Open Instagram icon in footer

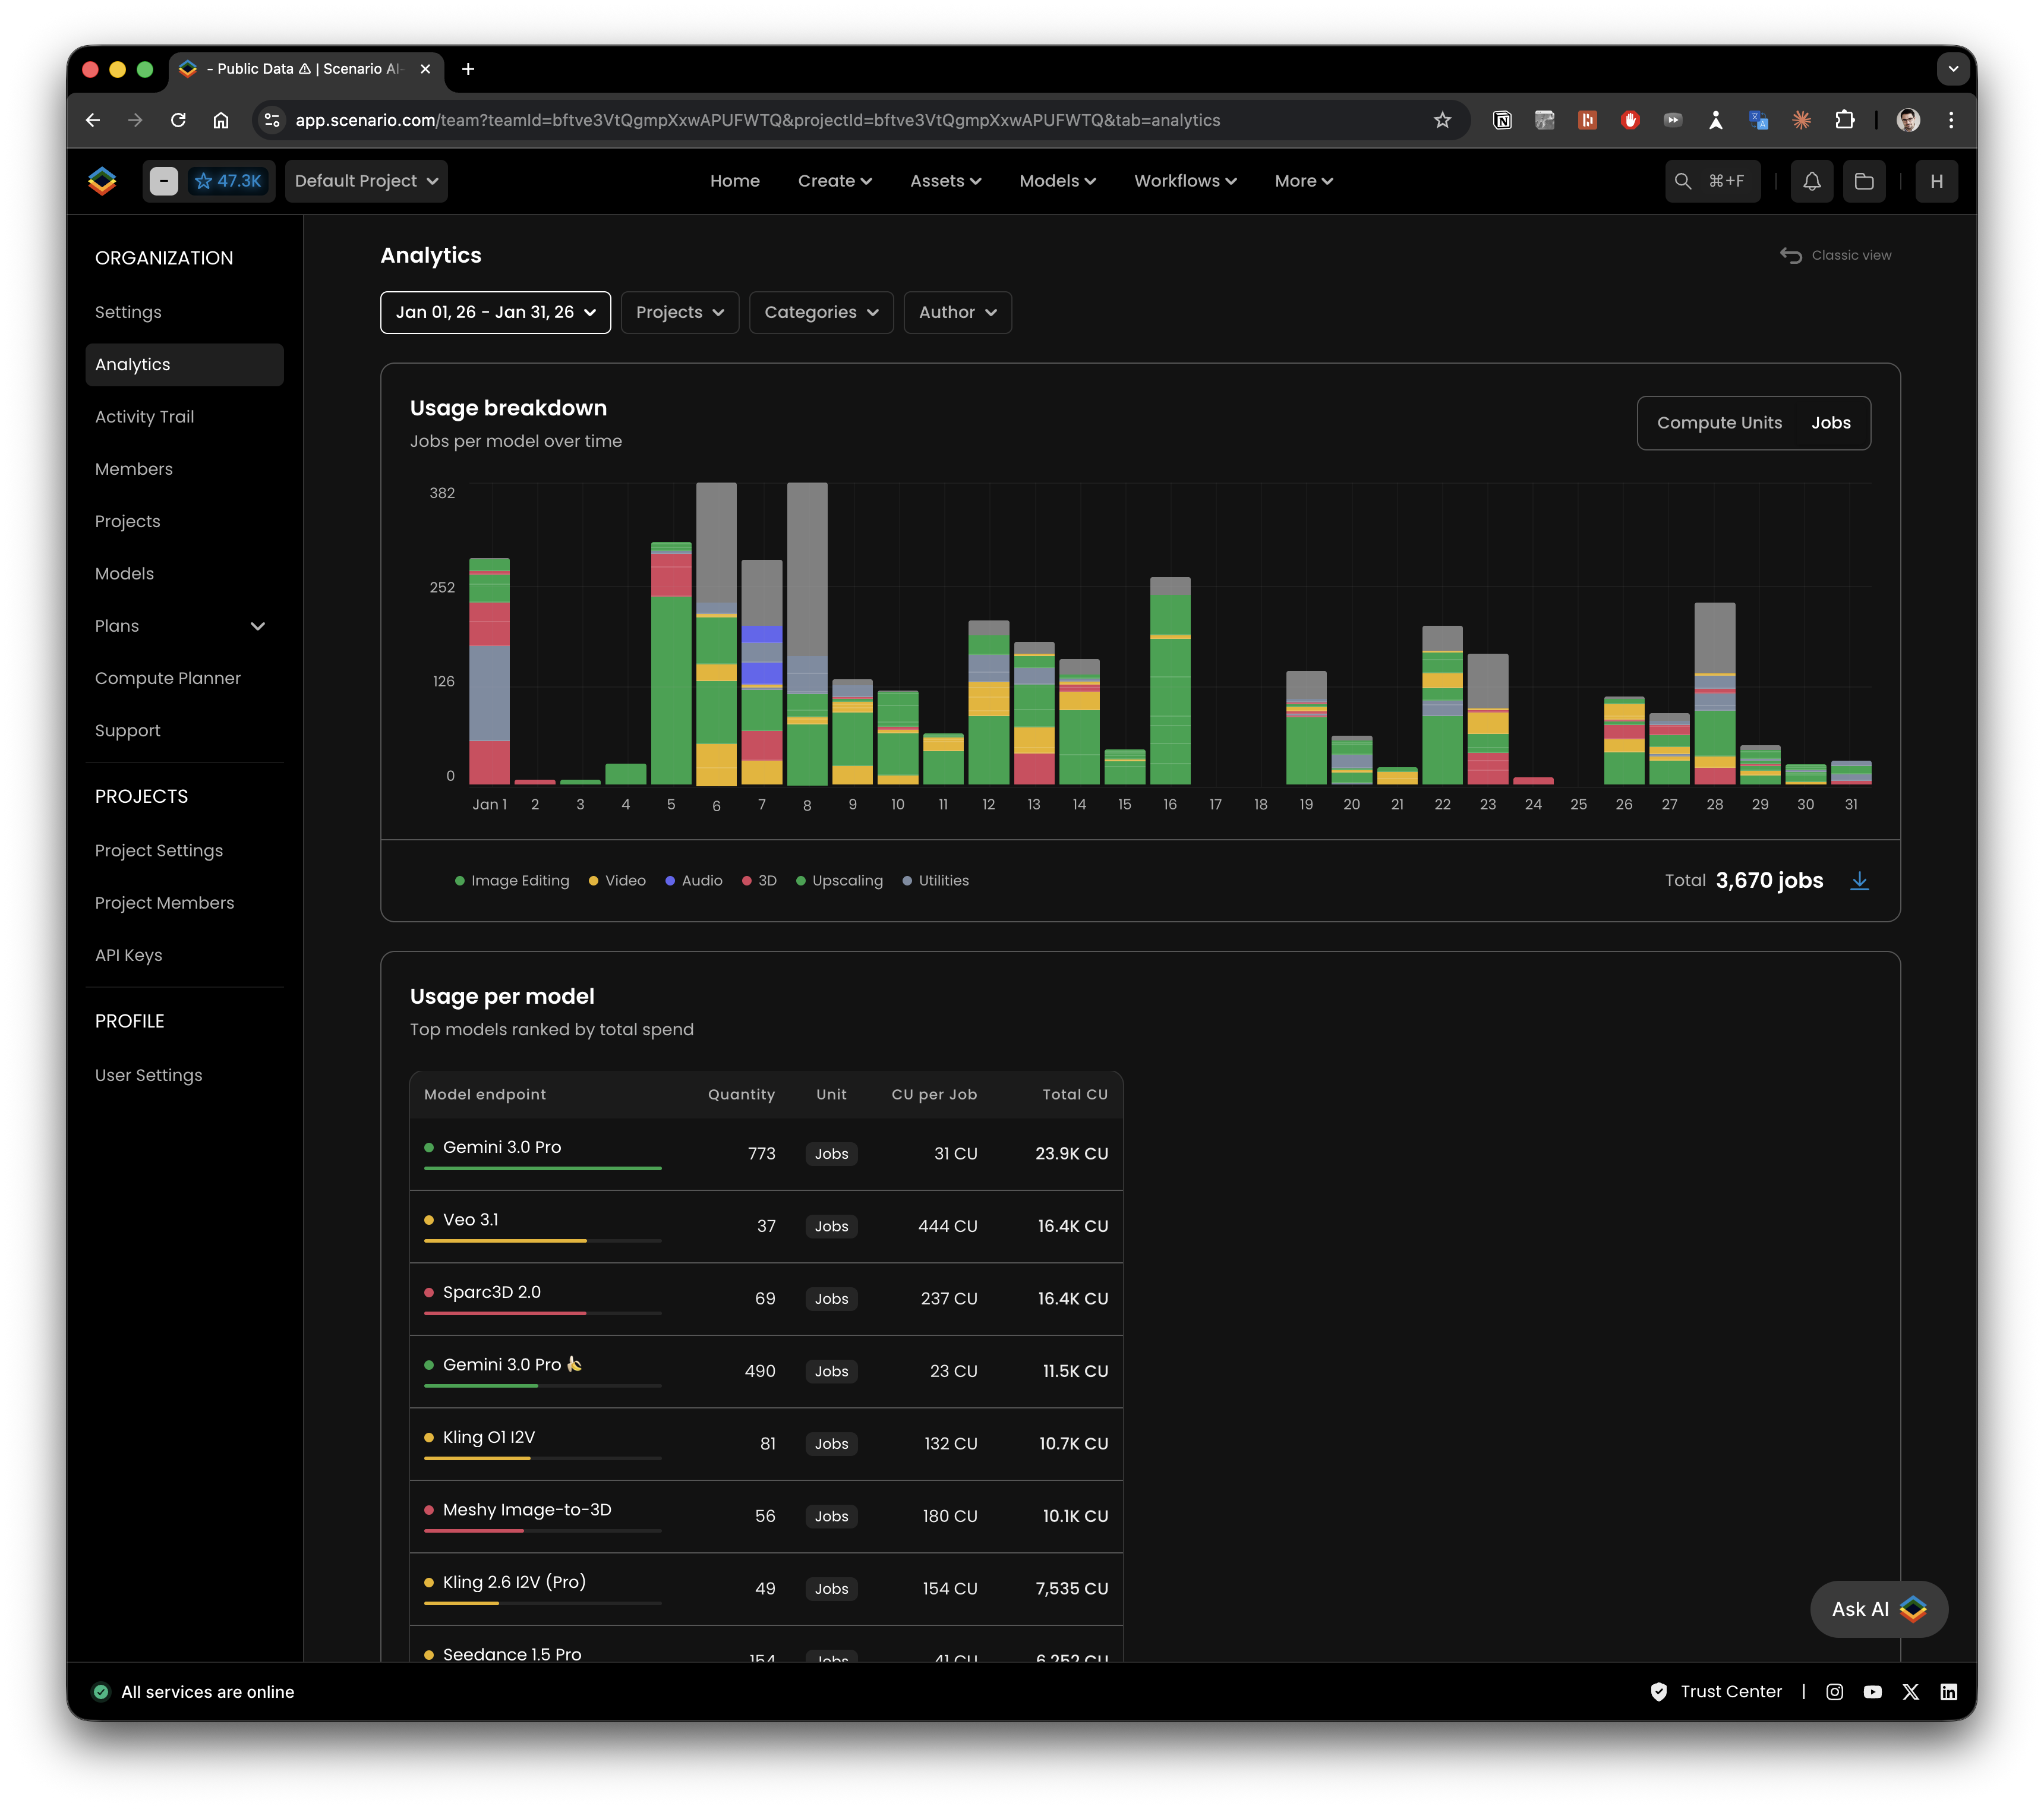point(1834,1691)
